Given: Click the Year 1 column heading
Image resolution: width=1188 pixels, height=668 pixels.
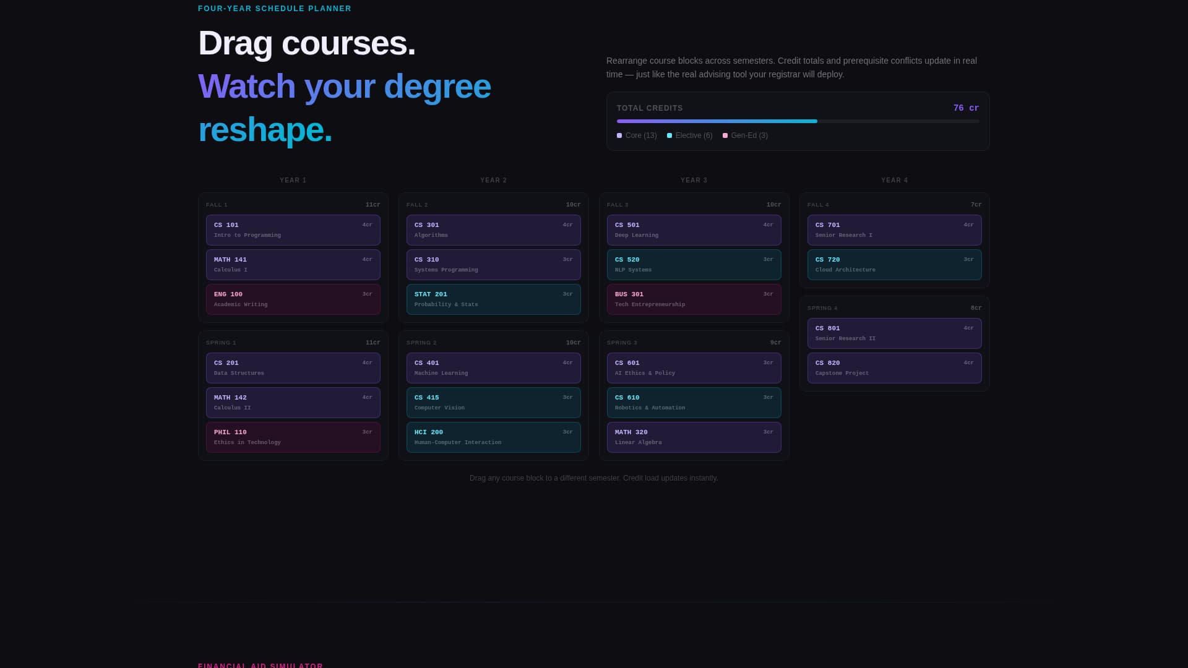Looking at the screenshot, I should tap(293, 181).
